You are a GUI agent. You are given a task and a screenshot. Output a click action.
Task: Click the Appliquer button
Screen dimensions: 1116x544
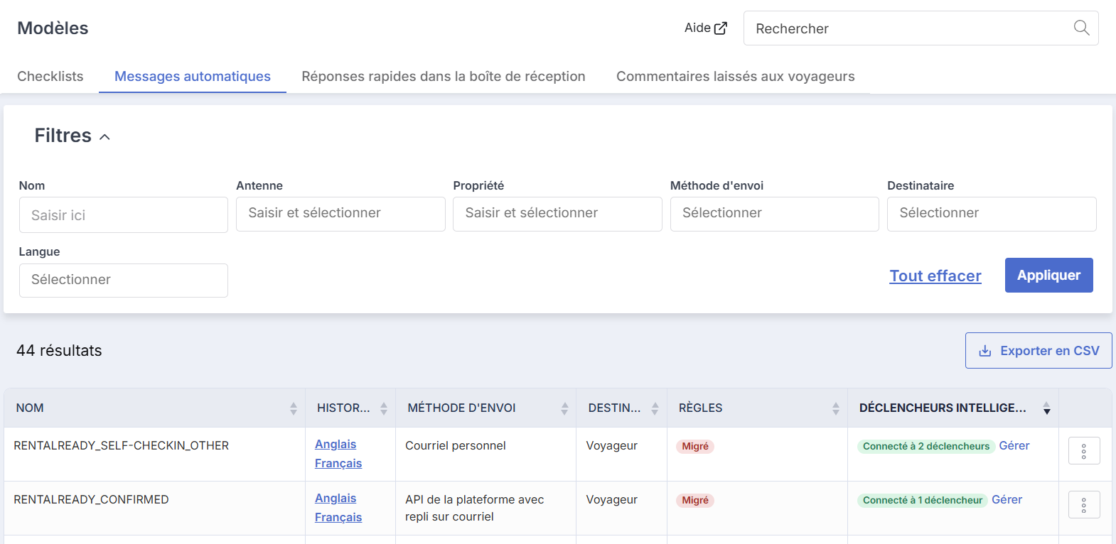[1048, 275]
